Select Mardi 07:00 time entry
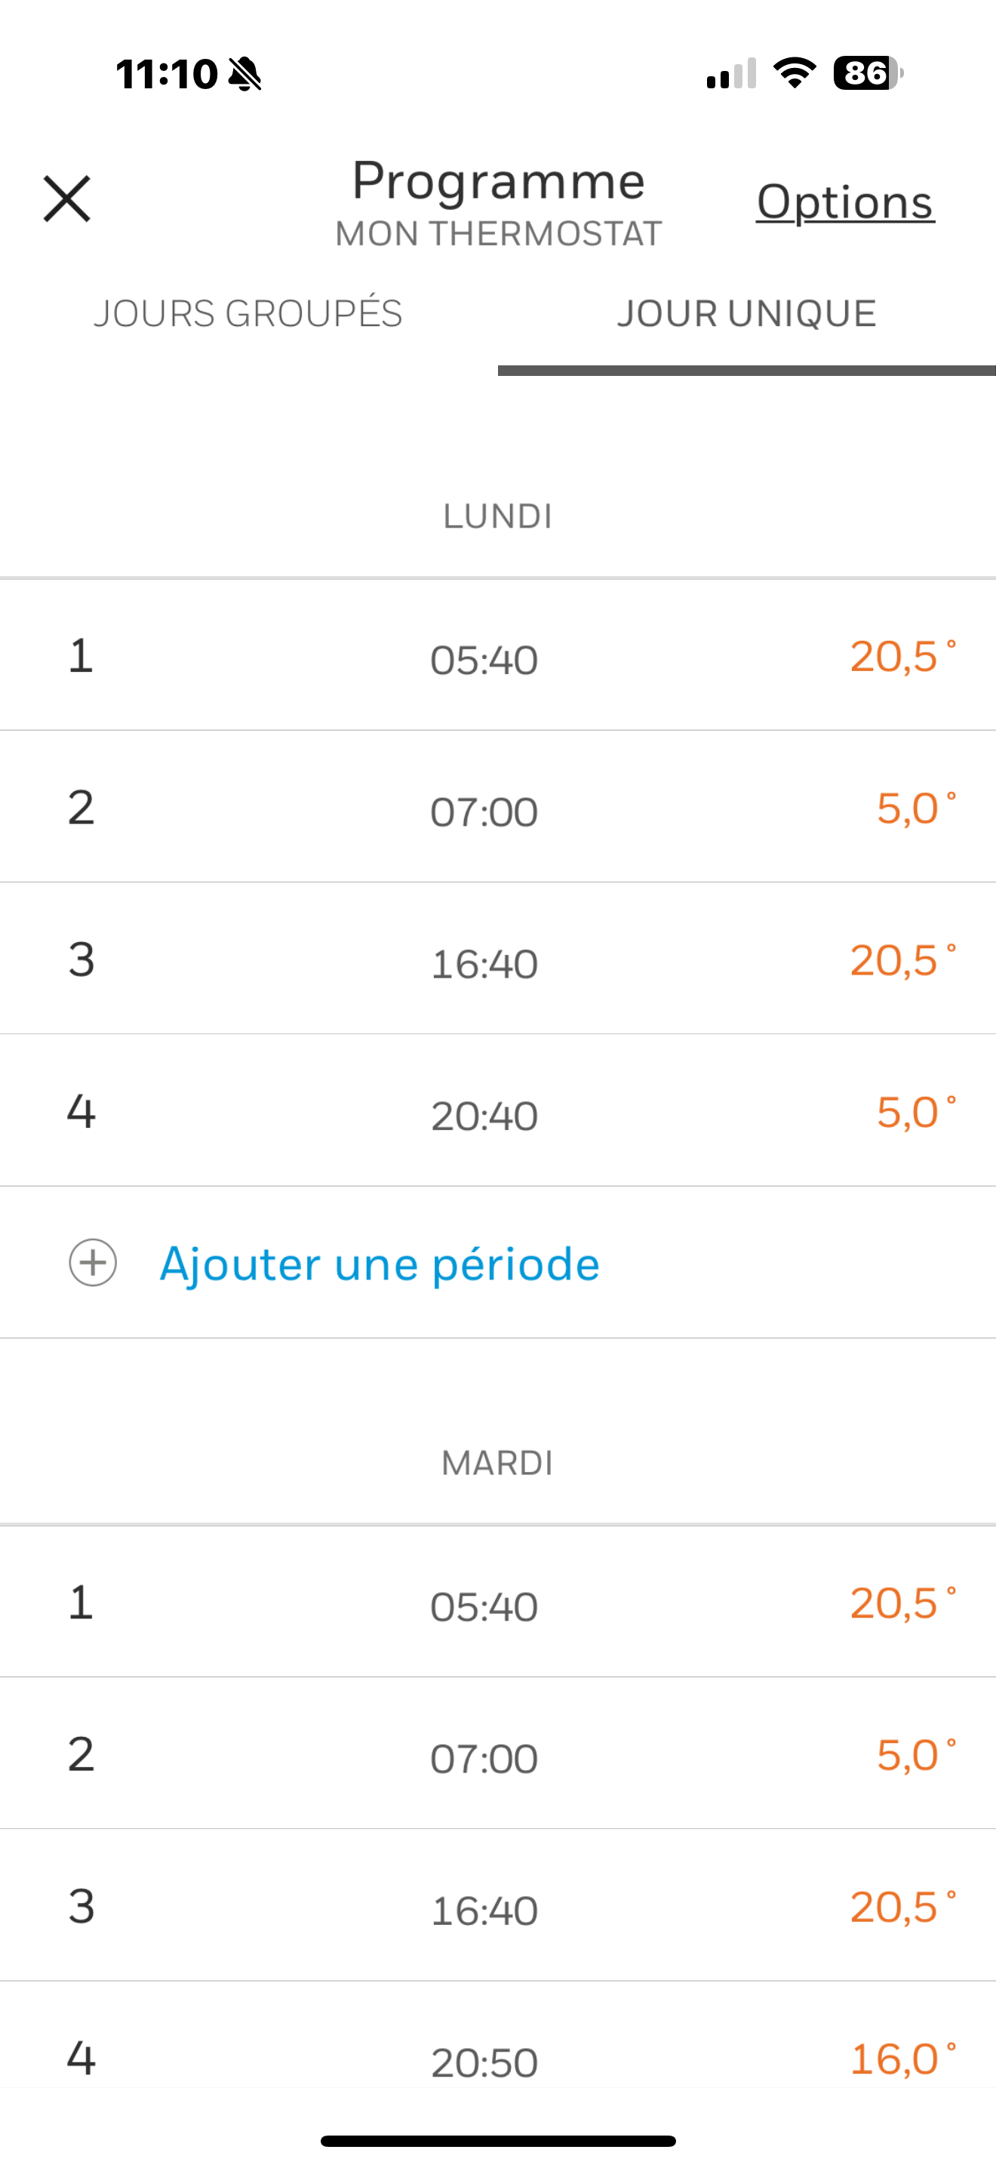The width and height of the screenshot is (996, 2165). (484, 1759)
